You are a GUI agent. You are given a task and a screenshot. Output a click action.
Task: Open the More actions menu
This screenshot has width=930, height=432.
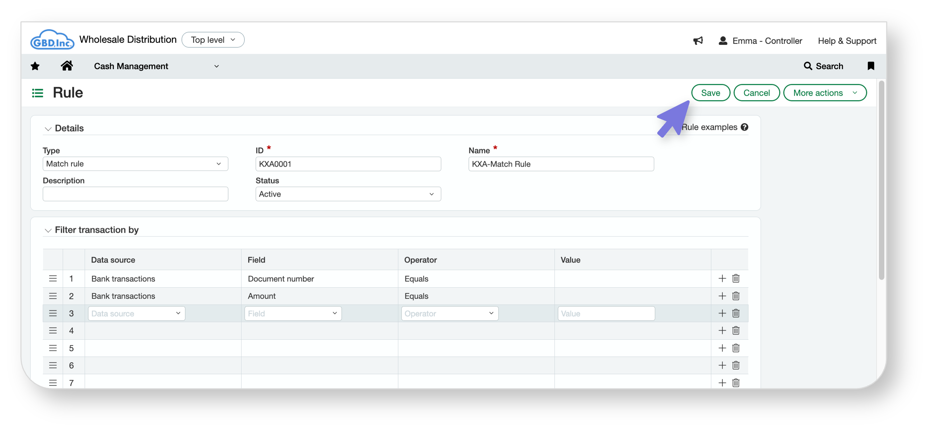pos(825,93)
